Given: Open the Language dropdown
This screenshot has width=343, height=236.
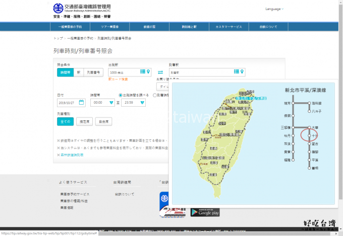Looking at the screenshot, I should point(274,9).
